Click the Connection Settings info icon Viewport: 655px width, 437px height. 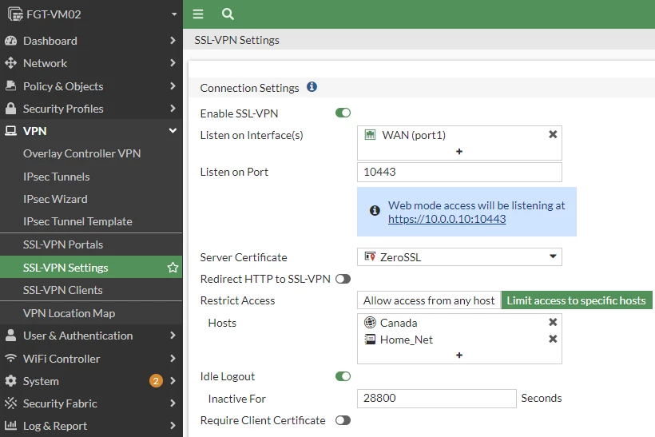(x=312, y=87)
